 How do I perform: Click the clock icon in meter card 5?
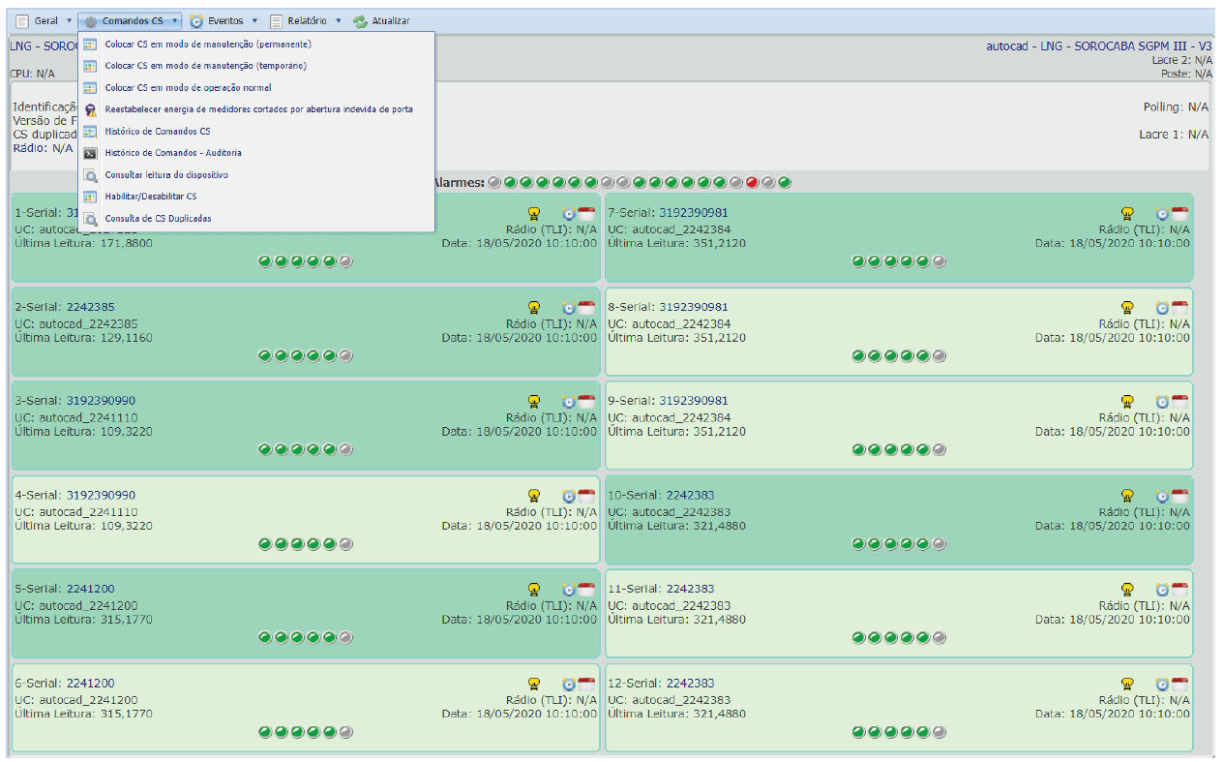coord(569,589)
